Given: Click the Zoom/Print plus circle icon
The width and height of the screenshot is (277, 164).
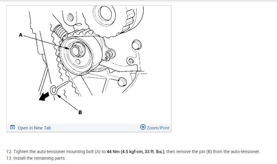Looking at the screenshot, I should pos(143,127).
